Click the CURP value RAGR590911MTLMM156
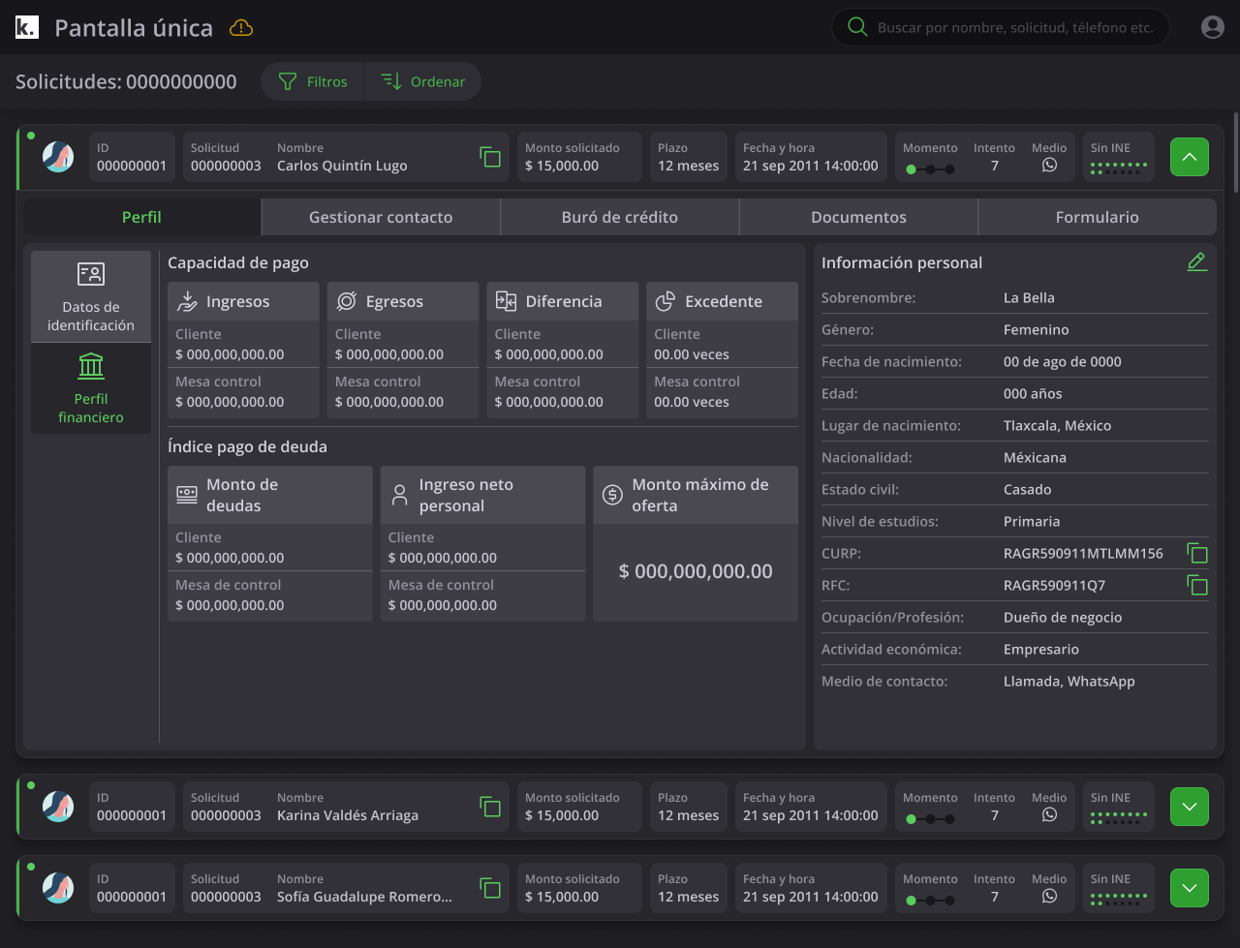This screenshot has width=1240, height=948. coord(1083,553)
